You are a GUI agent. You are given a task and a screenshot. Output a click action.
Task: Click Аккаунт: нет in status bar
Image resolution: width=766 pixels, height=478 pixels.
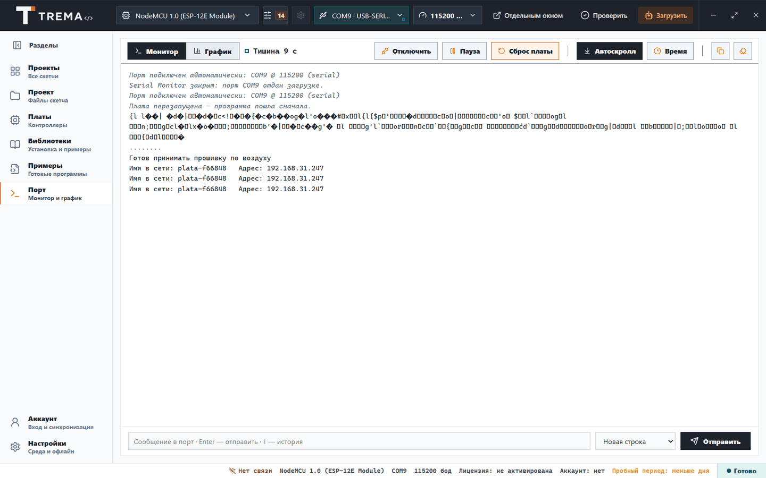click(x=582, y=471)
